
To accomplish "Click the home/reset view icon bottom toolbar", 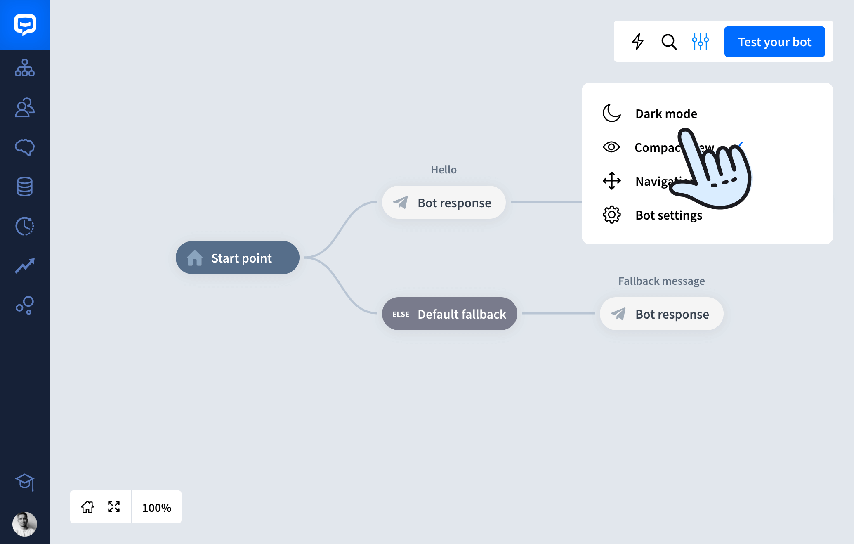I will [x=87, y=507].
